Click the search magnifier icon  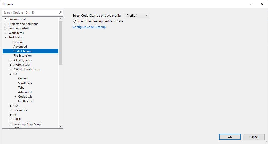(61, 12)
